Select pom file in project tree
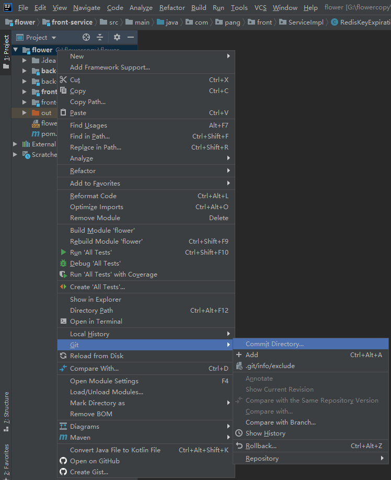 click(44, 134)
